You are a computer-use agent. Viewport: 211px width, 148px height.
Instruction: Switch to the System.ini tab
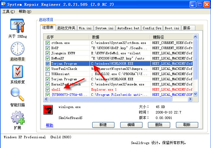click(104, 28)
